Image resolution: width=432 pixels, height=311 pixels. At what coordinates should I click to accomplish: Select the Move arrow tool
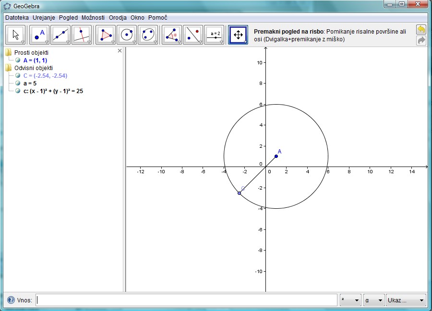tap(16, 35)
